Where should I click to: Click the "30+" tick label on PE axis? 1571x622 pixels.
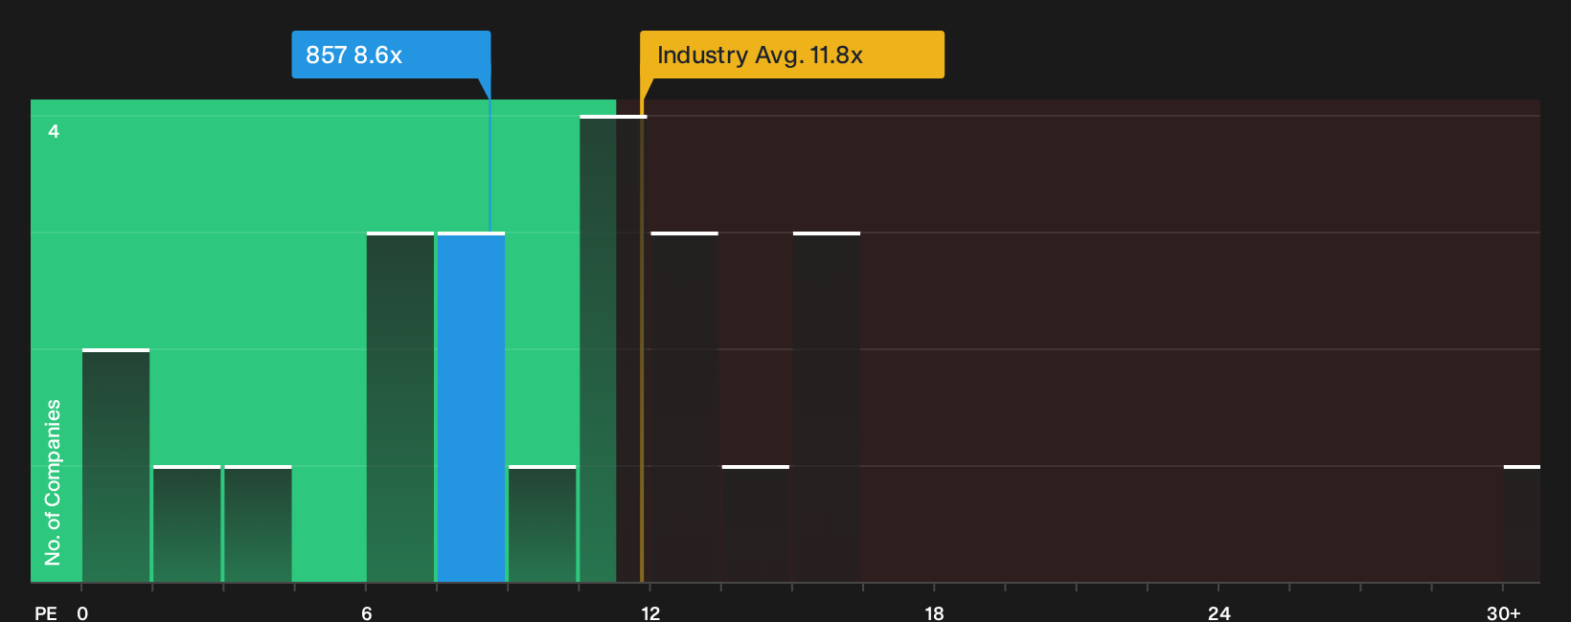[x=1503, y=613]
